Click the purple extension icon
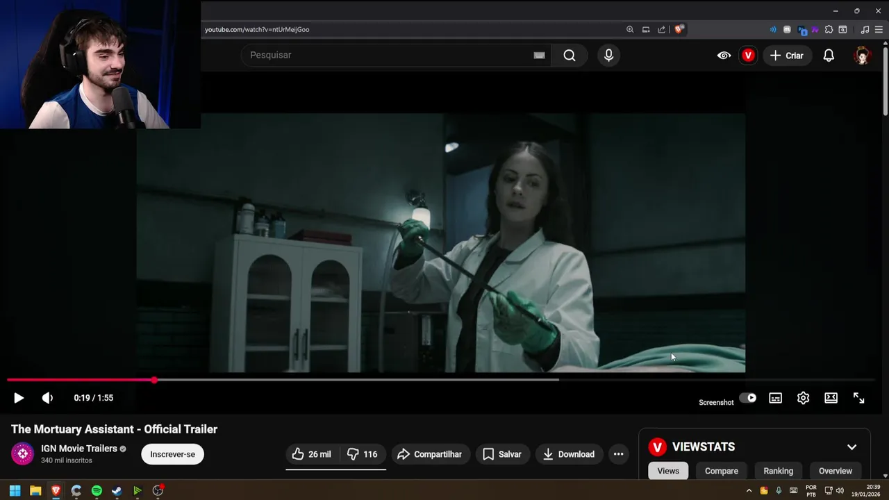889x500 pixels. point(815,29)
